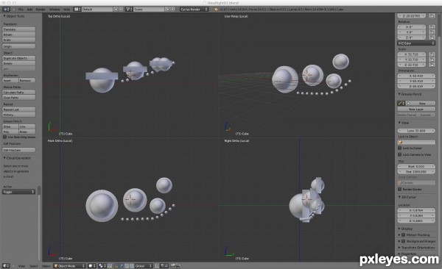The width and height of the screenshot is (442, 269).
Task: Tick the Motion Tracking checkbox
Action: point(404,234)
